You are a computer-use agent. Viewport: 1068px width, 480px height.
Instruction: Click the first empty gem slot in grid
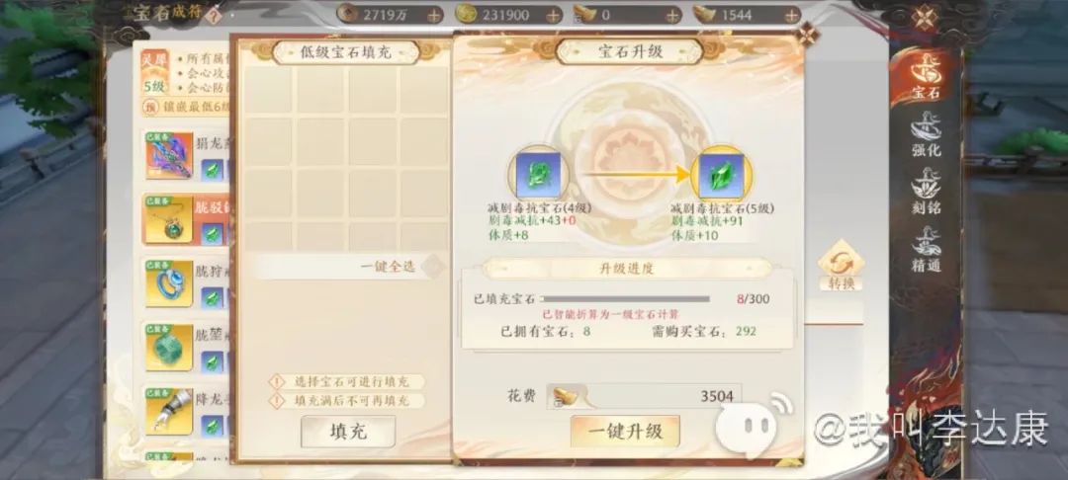(x=268, y=90)
